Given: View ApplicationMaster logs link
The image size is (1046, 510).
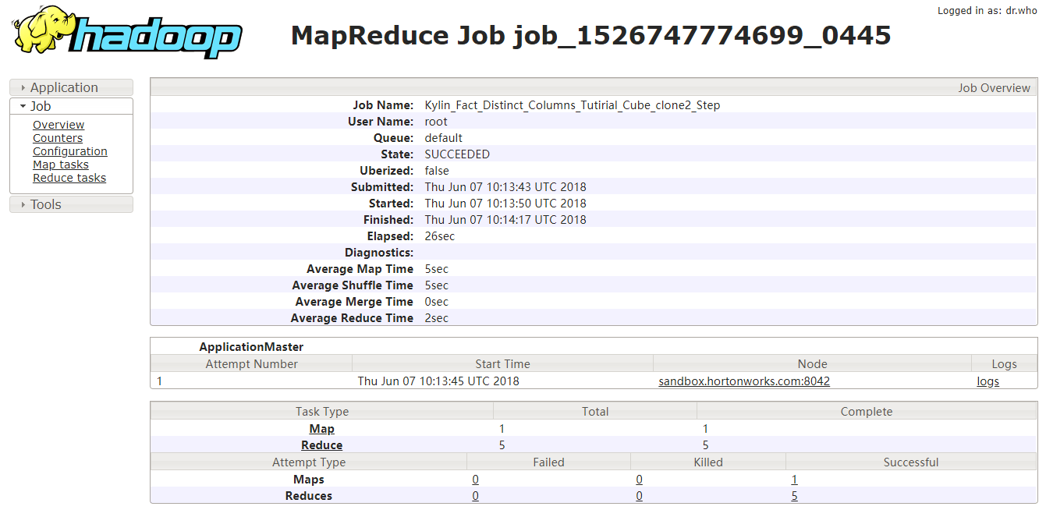Looking at the screenshot, I should click(987, 381).
